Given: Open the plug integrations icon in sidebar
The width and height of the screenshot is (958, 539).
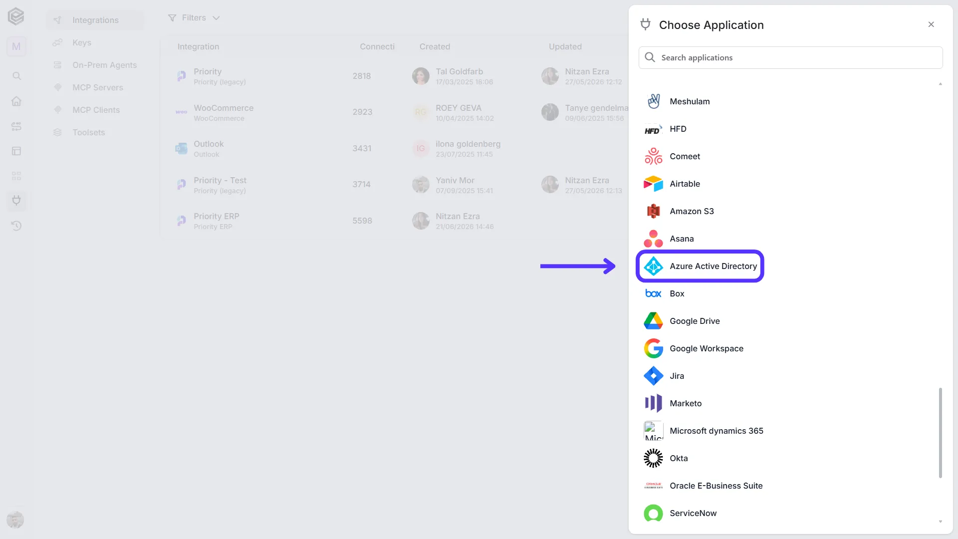Looking at the screenshot, I should coord(16,201).
